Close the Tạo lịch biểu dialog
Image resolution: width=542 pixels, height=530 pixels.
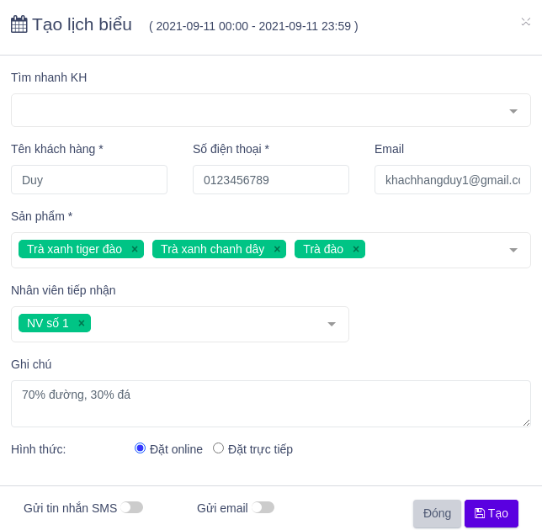525,22
